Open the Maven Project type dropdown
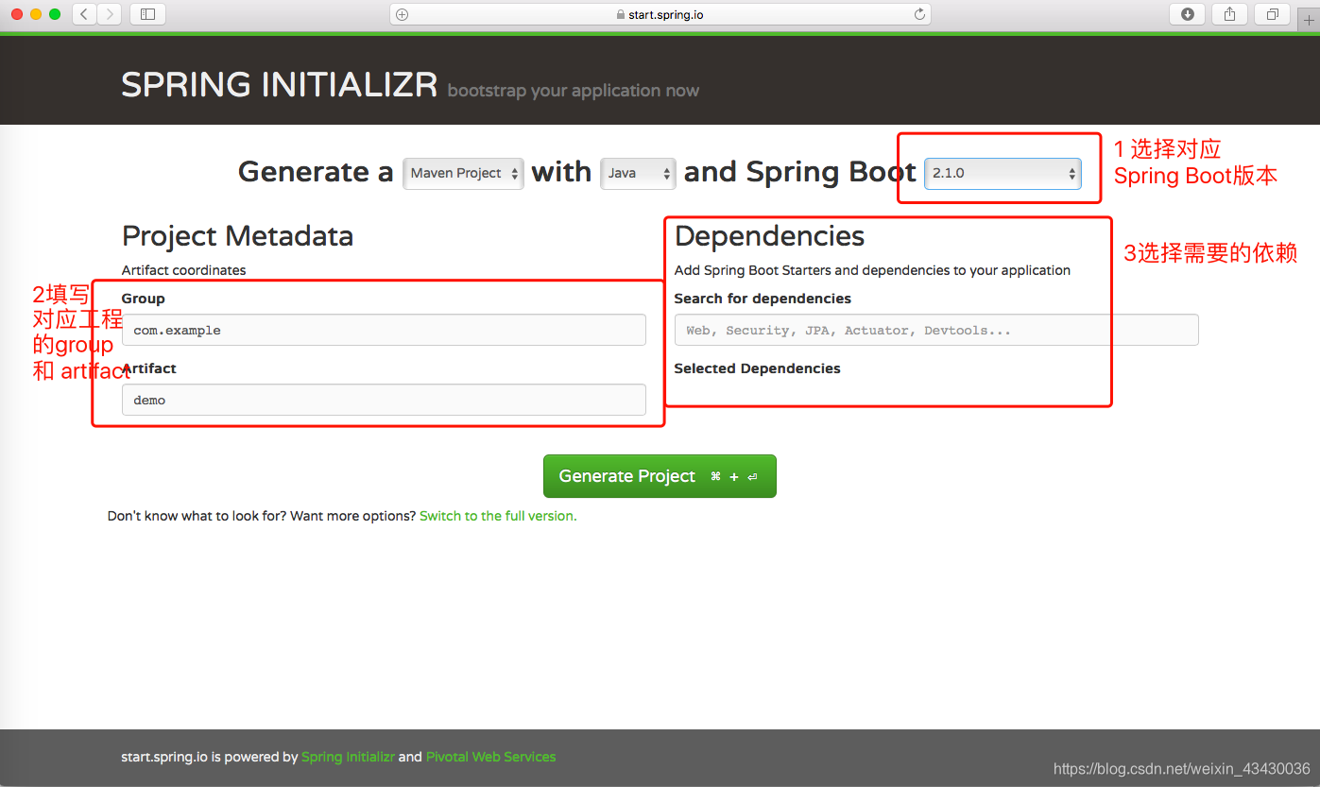 pyautogui.click(x=463, y=173)
